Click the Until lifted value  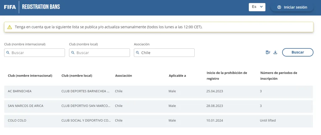(268, 121)
